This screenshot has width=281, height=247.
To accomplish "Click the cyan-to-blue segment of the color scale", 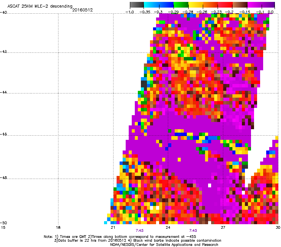I will [159, 5].
